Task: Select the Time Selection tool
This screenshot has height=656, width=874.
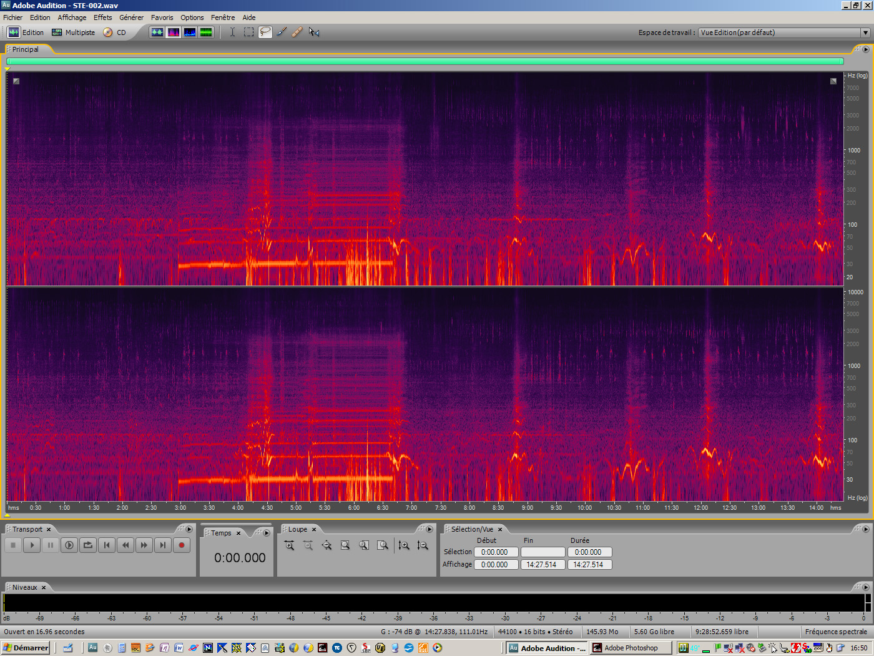Action: pyautogui.click(x=232, y=32)
